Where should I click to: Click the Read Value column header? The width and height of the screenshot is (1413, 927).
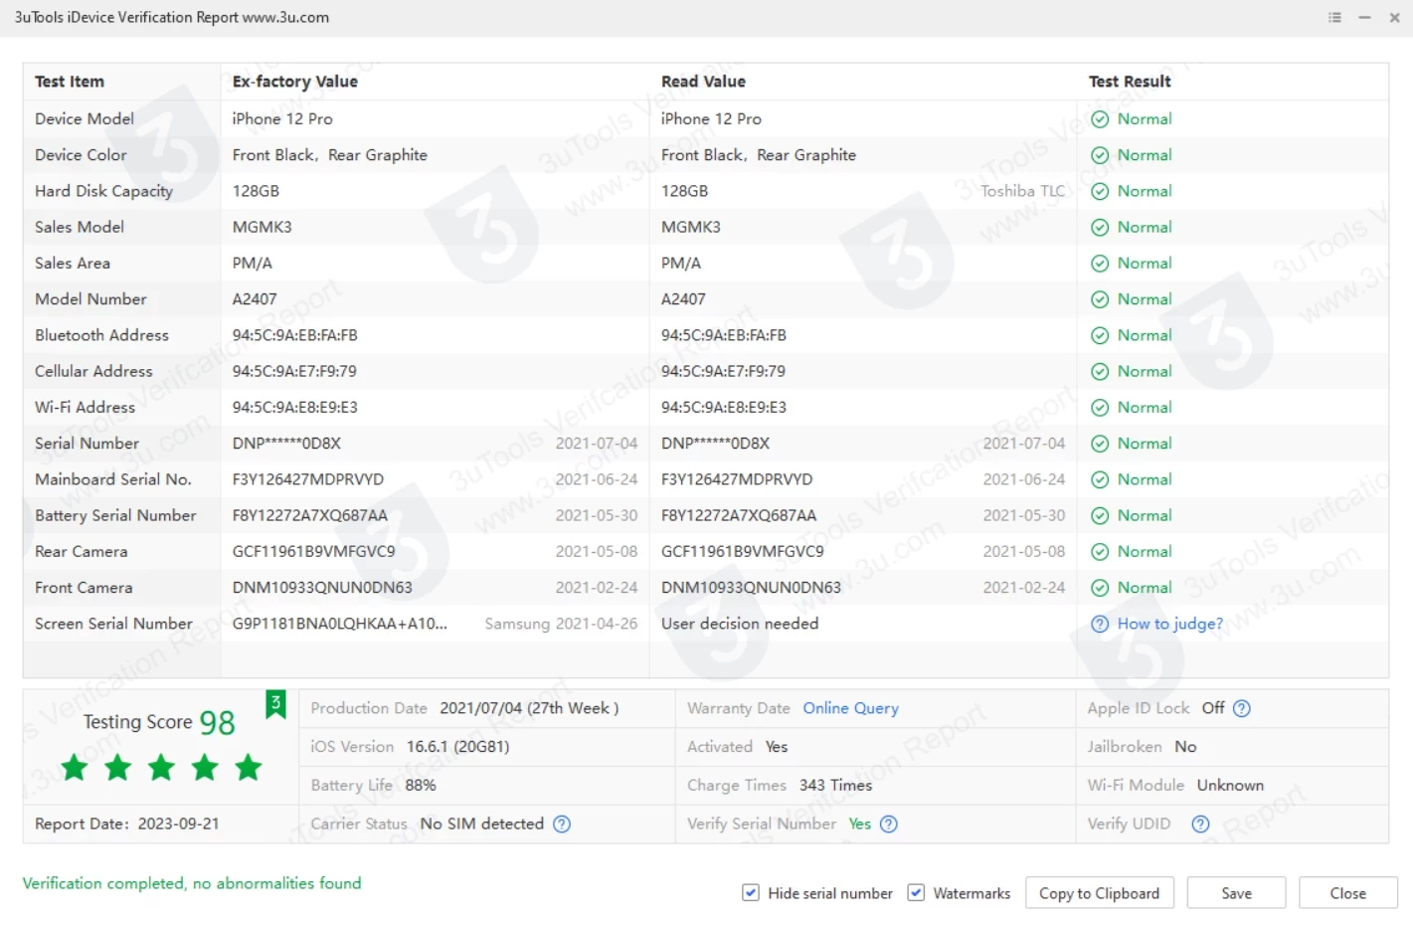tap(703, 82)
